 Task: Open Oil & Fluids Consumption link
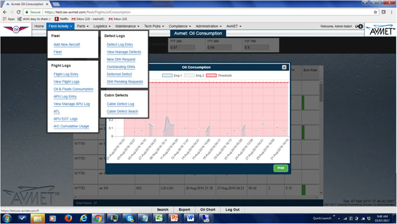73,89
